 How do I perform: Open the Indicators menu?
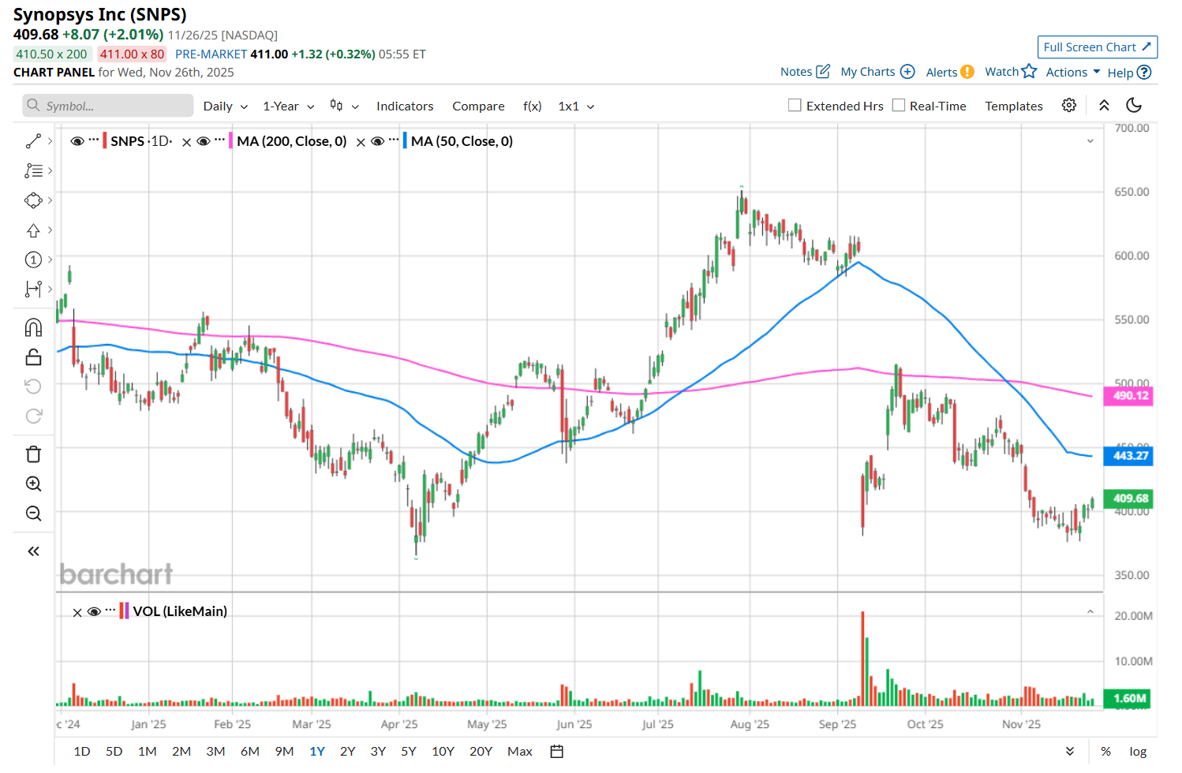coord(405,106)
